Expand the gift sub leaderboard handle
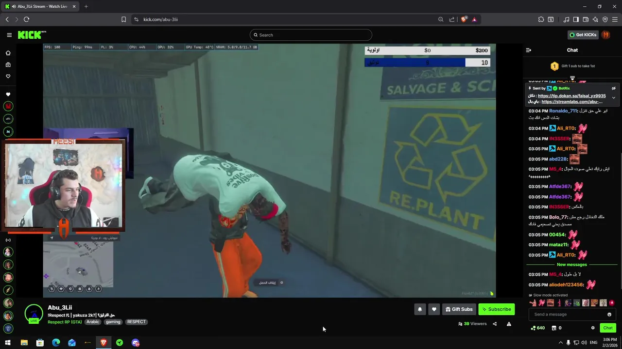The image size is (622, 349). [572, 79]
